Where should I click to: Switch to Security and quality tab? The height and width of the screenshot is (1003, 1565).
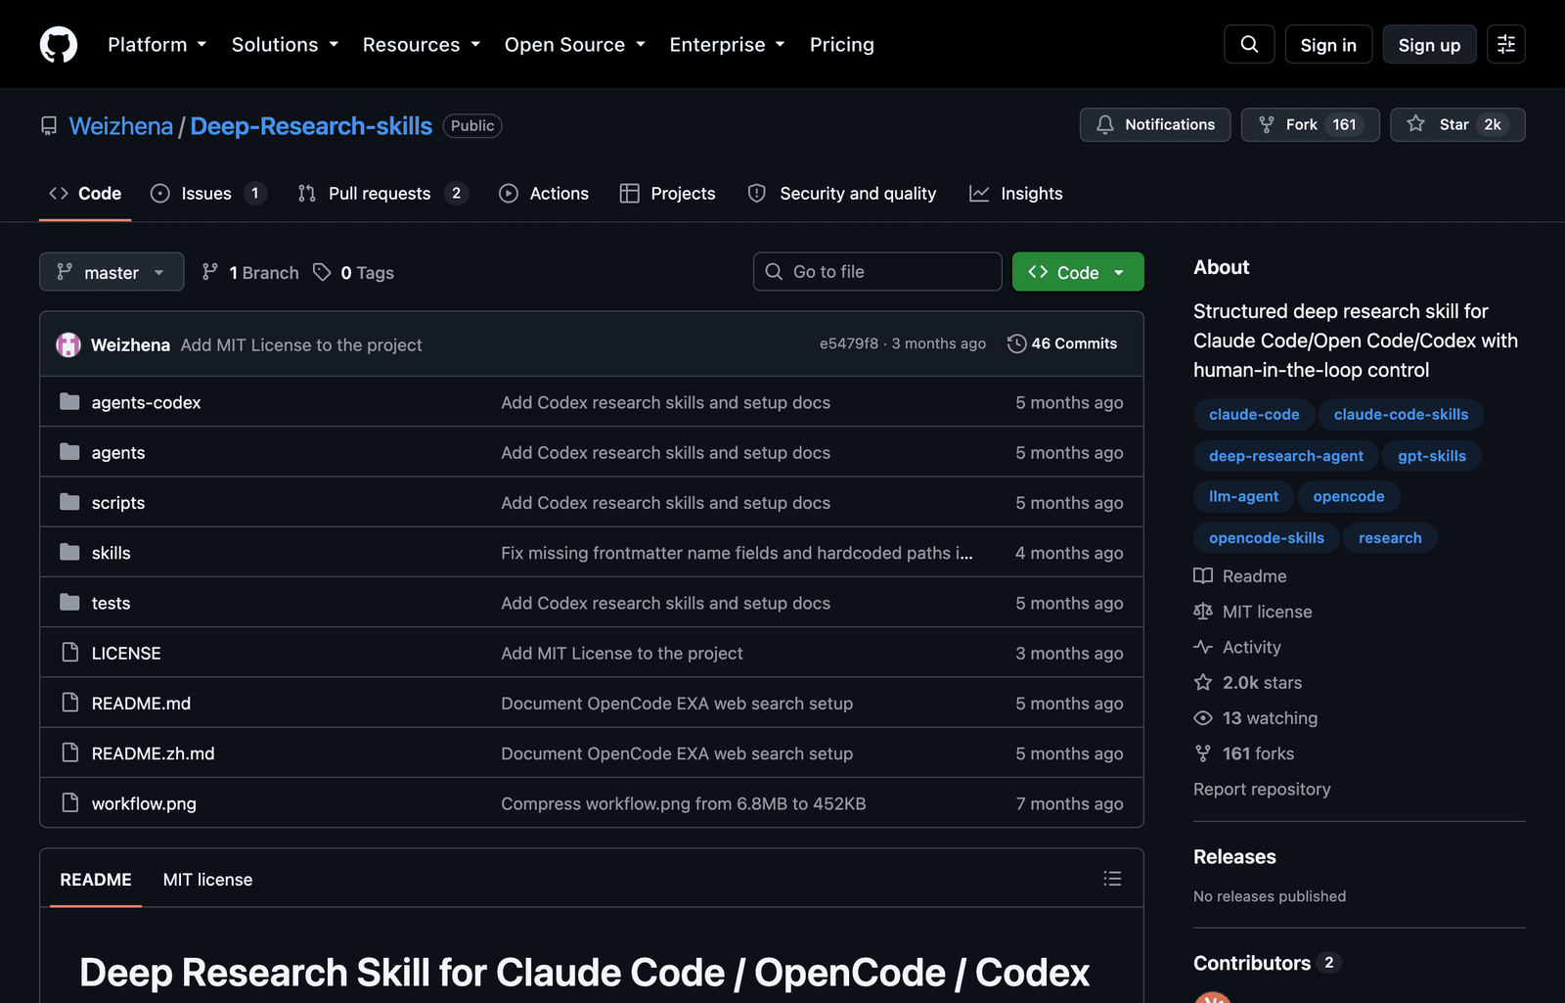(842, 194)
